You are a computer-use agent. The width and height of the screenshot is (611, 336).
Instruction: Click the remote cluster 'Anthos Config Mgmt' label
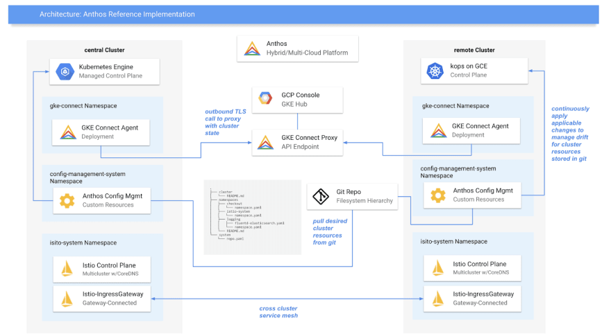[483, 191]
